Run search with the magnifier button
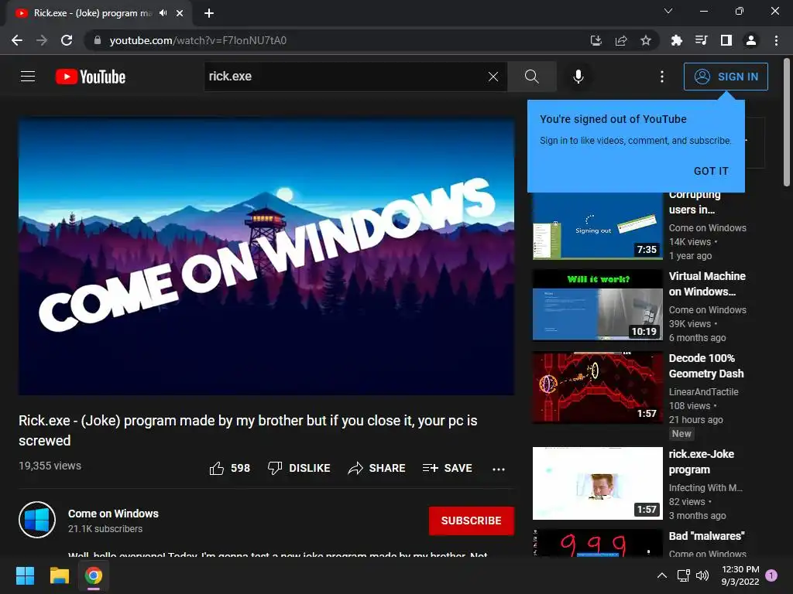 click(531, 77)
